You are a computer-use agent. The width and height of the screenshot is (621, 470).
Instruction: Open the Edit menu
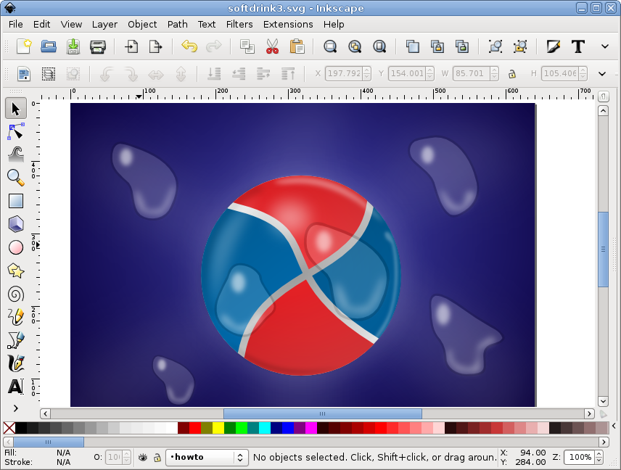[41, 24]
